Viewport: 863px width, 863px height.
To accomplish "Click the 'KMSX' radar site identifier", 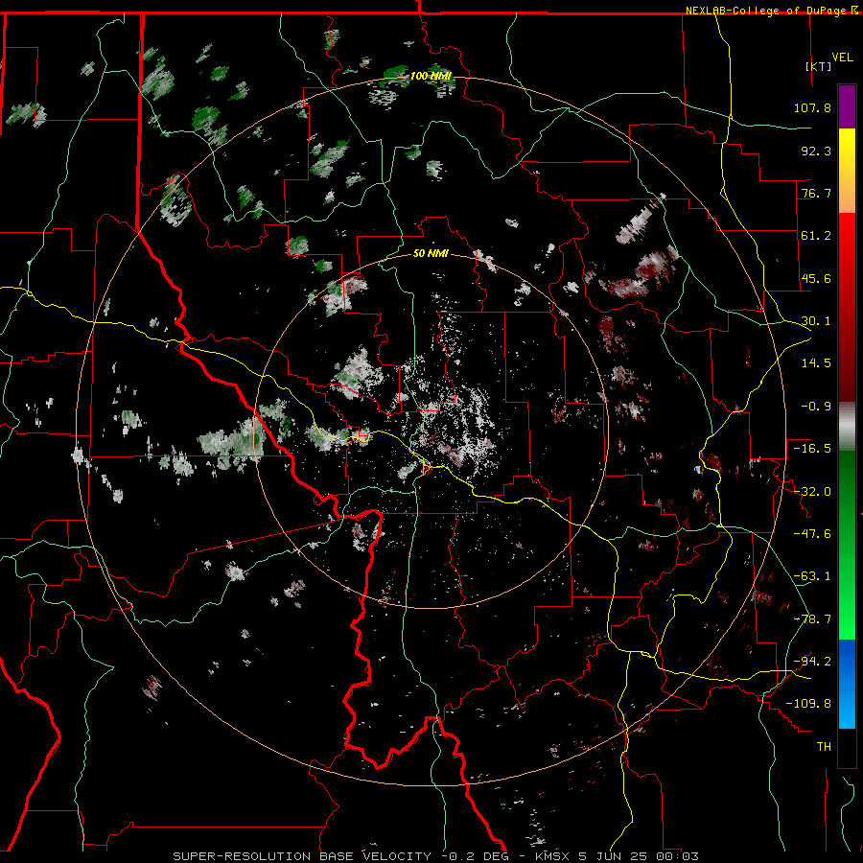I will tap(552, 856).
